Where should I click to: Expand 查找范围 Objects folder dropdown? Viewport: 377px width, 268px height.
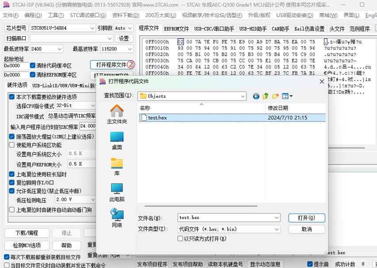pos(243,96)
